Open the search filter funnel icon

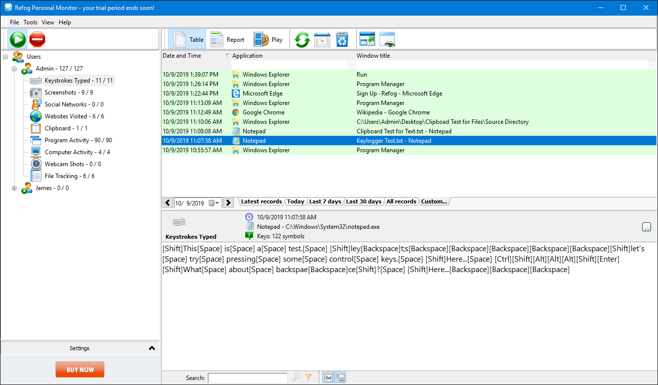click(309, 378)
